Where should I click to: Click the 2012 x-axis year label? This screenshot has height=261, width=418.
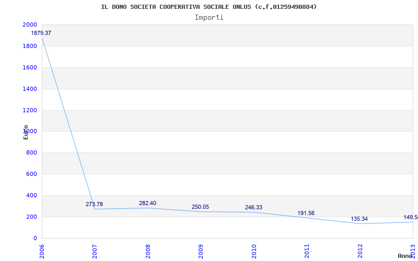click(360, 251)
